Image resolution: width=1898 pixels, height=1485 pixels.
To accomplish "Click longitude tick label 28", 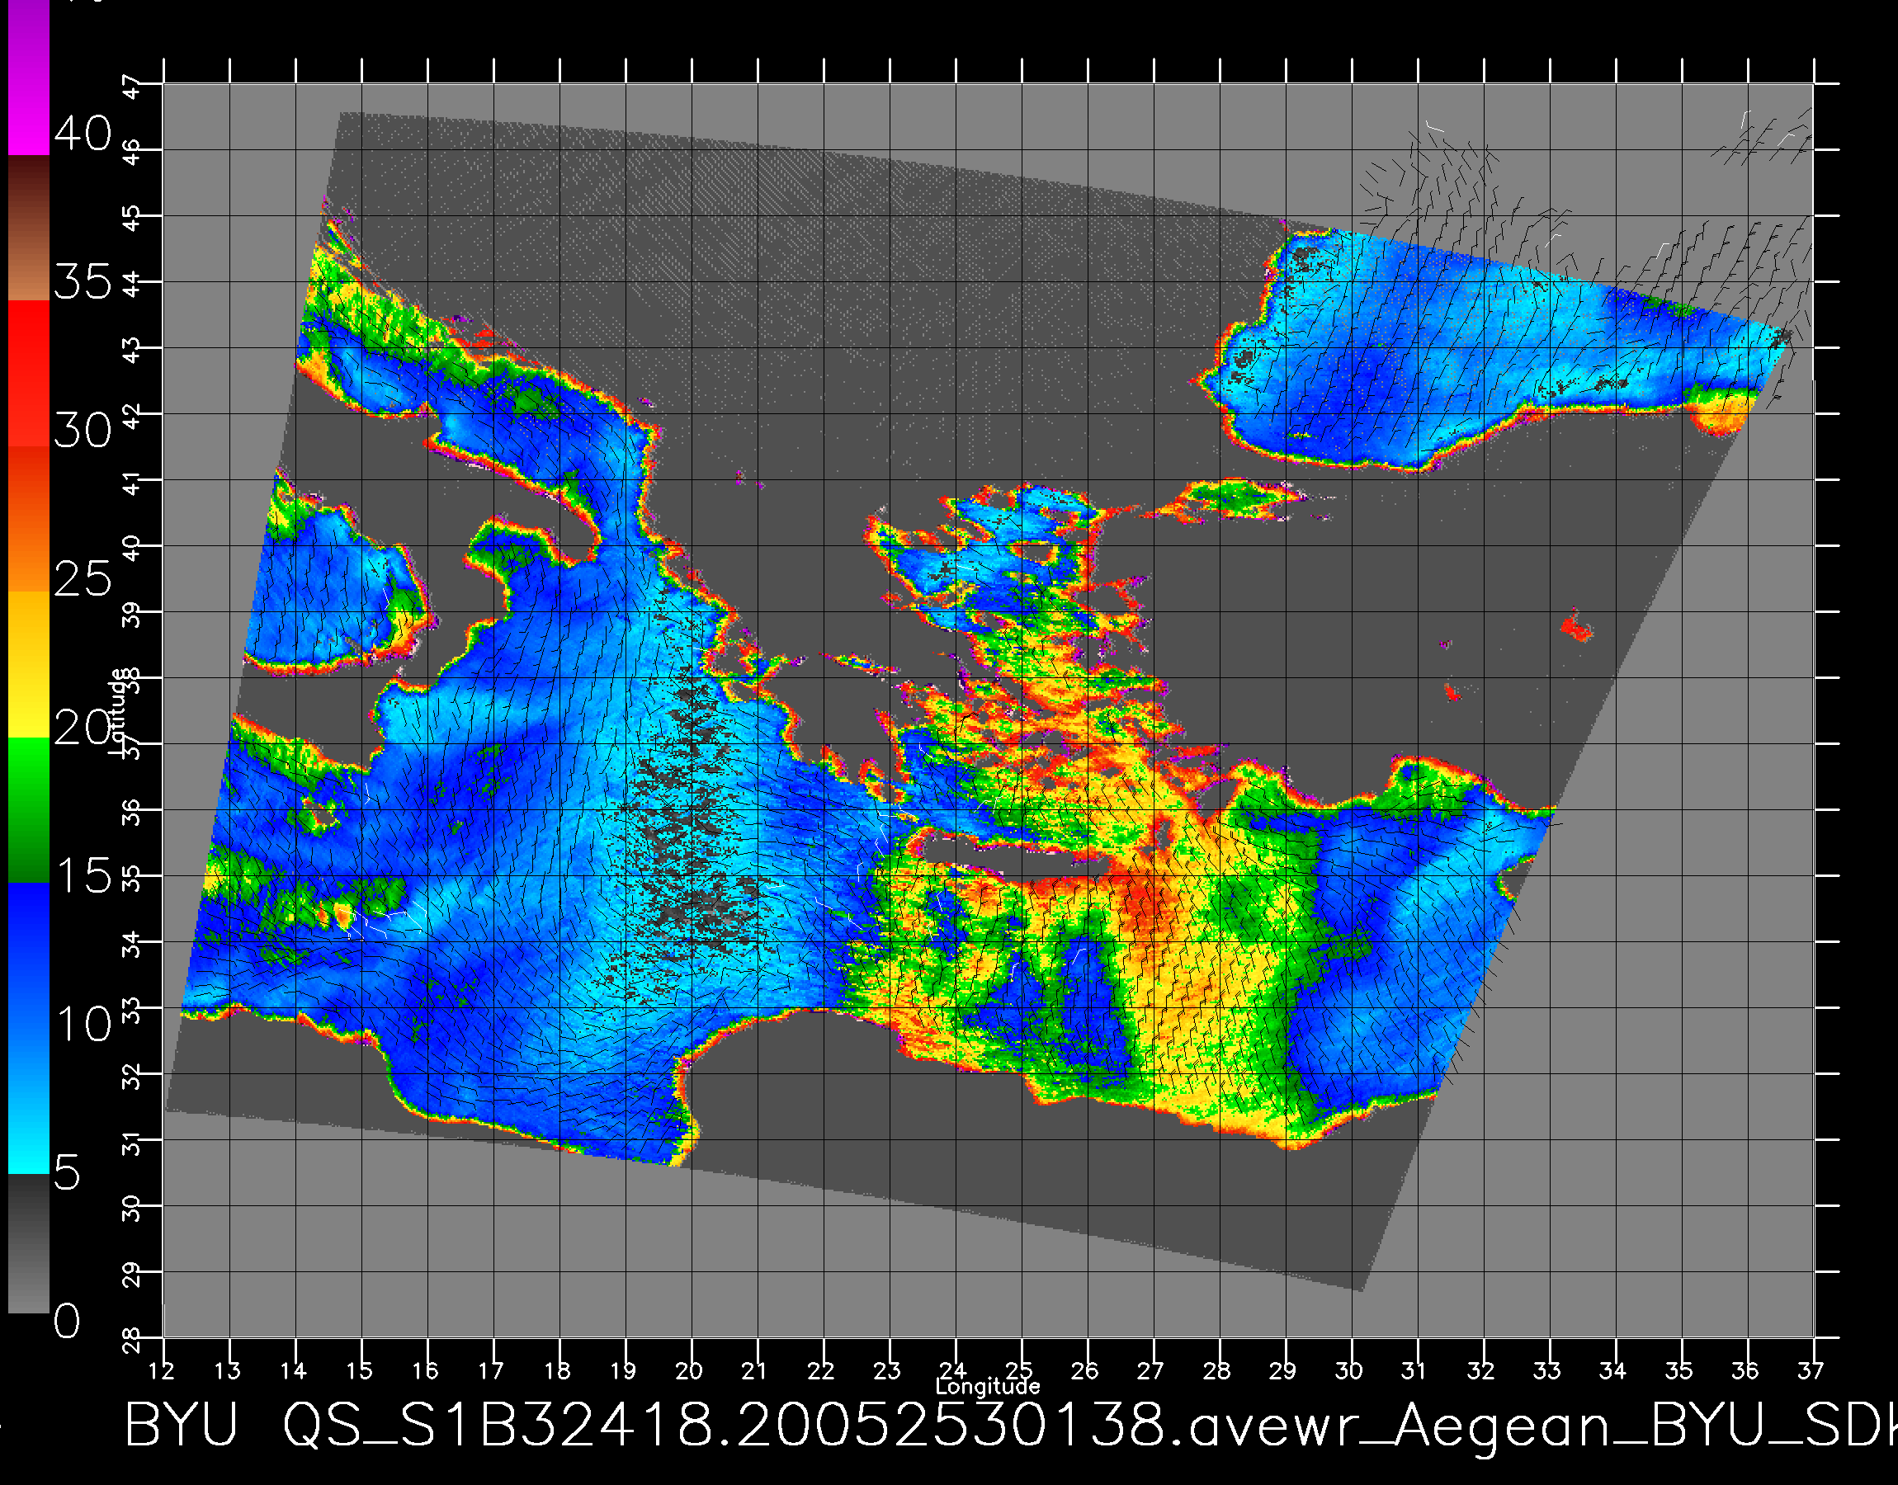I will 1217,1371.
